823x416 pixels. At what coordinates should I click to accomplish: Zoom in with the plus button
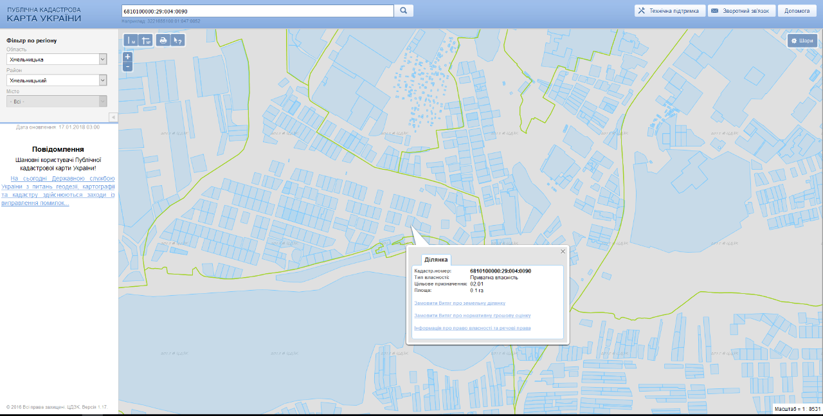[128, 57]
